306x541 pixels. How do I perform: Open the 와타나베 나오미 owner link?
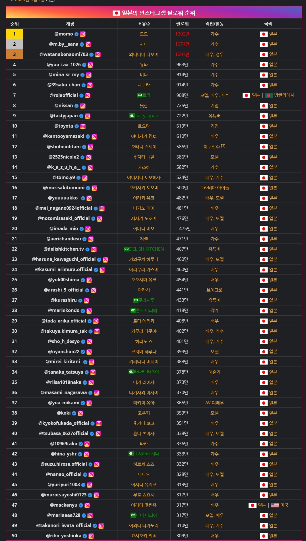(144, 55)
